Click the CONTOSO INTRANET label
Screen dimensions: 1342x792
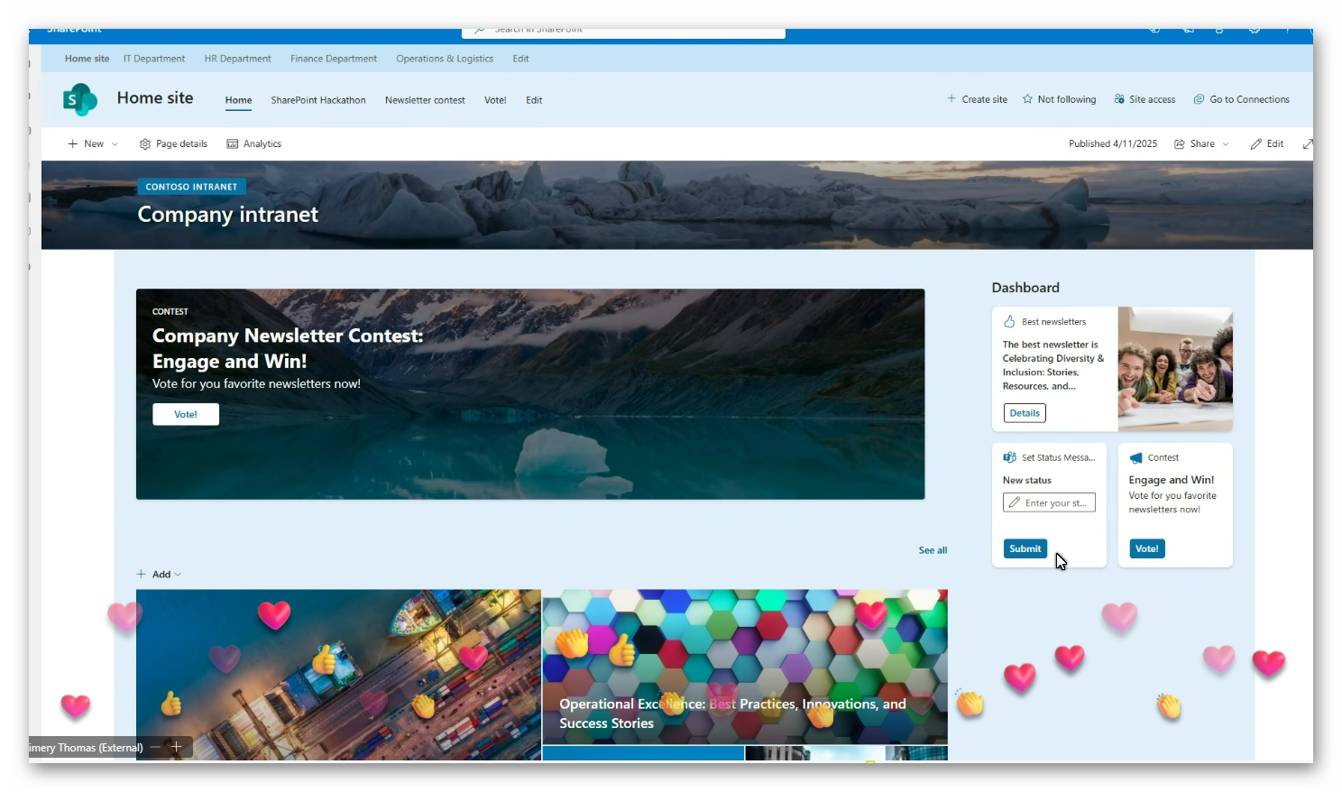pyautogui.click(x=191, y=187)
